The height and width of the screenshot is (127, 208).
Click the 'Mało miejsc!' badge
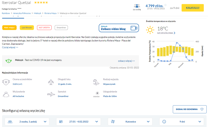coord(9,27)
